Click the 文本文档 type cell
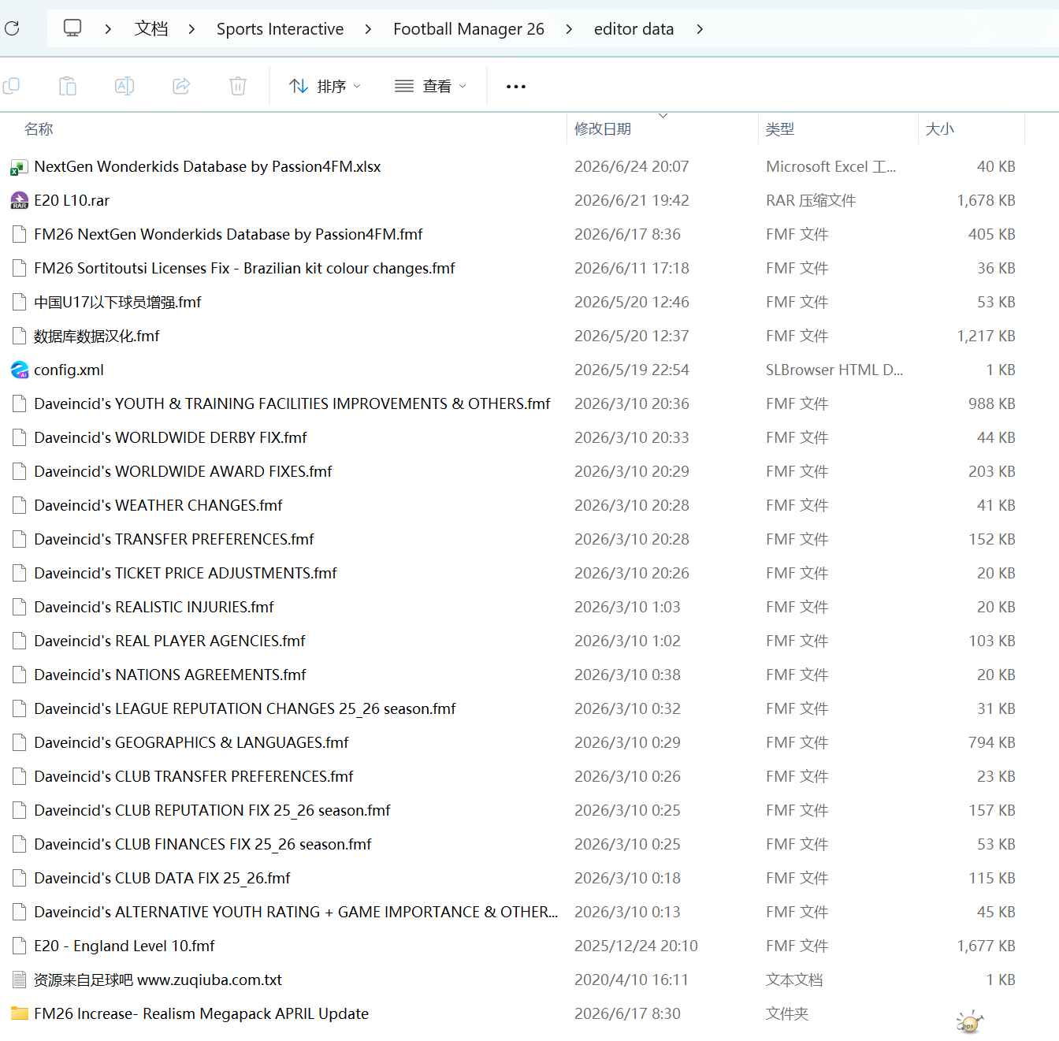Screen dimensions: 1059x1041 tap(794, 980)
